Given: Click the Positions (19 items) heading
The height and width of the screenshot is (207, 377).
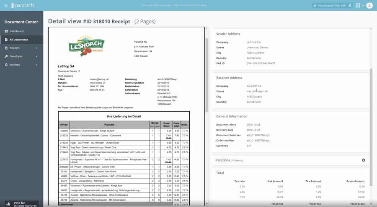Looking at the screenshot, I should pyautogui.click(x=230, y=160).
